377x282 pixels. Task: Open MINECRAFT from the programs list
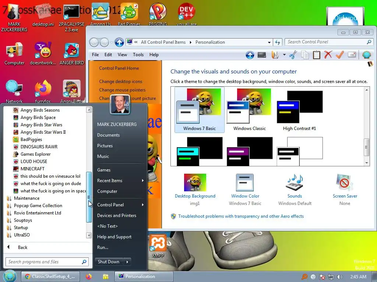[x=32, y=169]
